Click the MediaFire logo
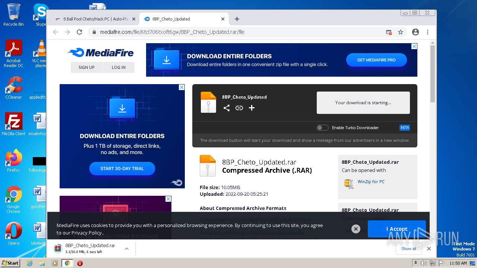This screenshot has height=268, width=477. click(101, 53)
